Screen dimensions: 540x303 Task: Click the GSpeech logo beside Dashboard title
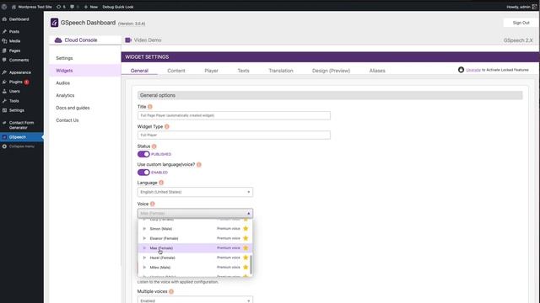click(54, 23)
